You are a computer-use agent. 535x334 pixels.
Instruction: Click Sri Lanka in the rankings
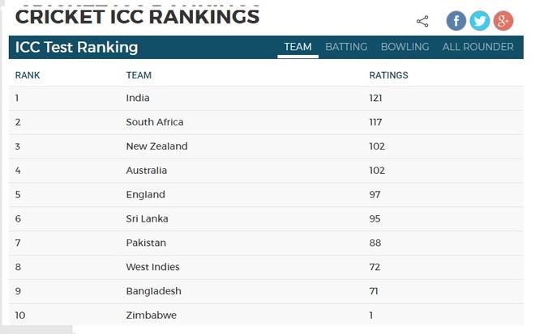(147, 218)
